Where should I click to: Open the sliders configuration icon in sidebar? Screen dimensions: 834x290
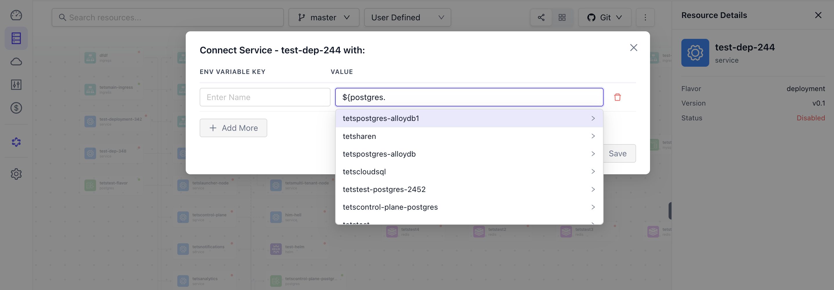coord(16,85)
